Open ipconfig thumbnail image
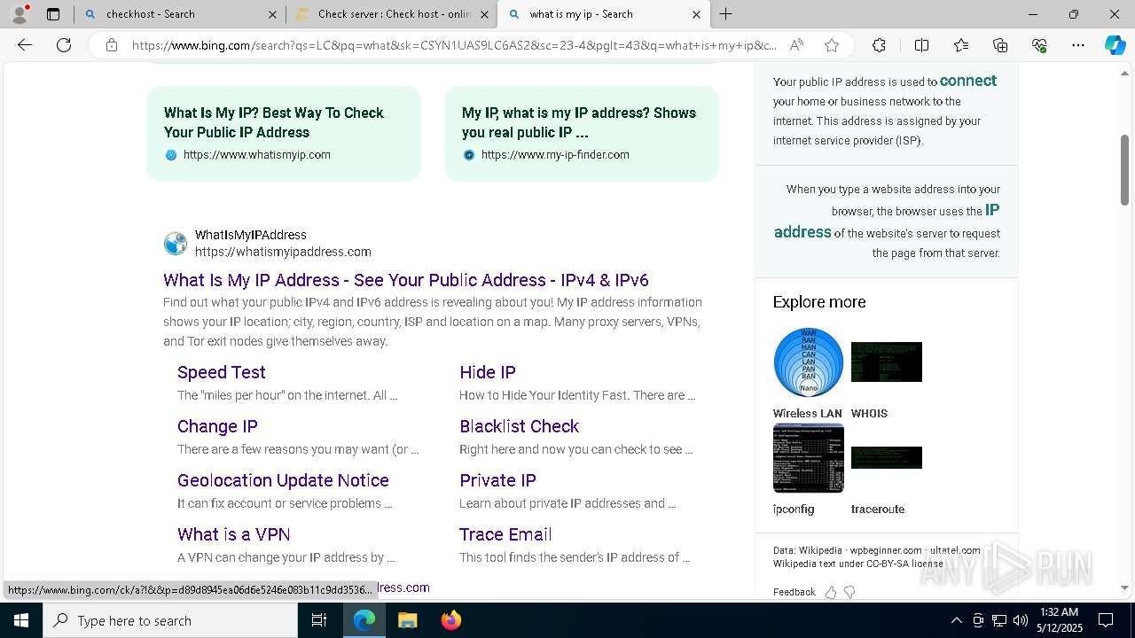Screen dimensions: 1135x638 pos(809,458)
